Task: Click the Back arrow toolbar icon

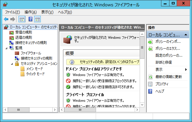Action: tap(6, 19)
